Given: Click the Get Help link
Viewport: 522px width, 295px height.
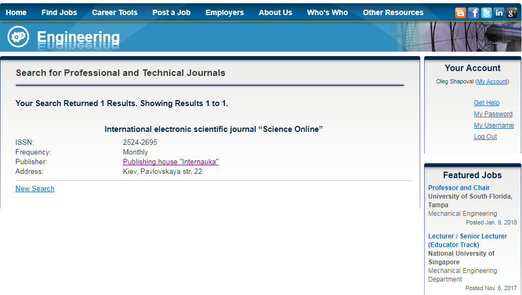Looking at the screenshot, I should [486, 103].
